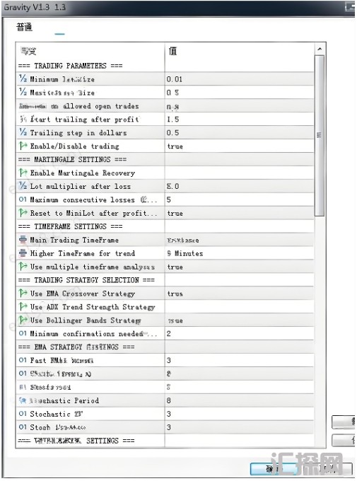357x481 pixels.
Task: Click the 值 column header
Action: [239, 51]
